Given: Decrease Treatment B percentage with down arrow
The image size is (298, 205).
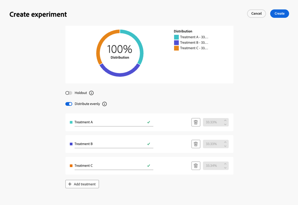Looking at the screenshot, I should (225, 146).
